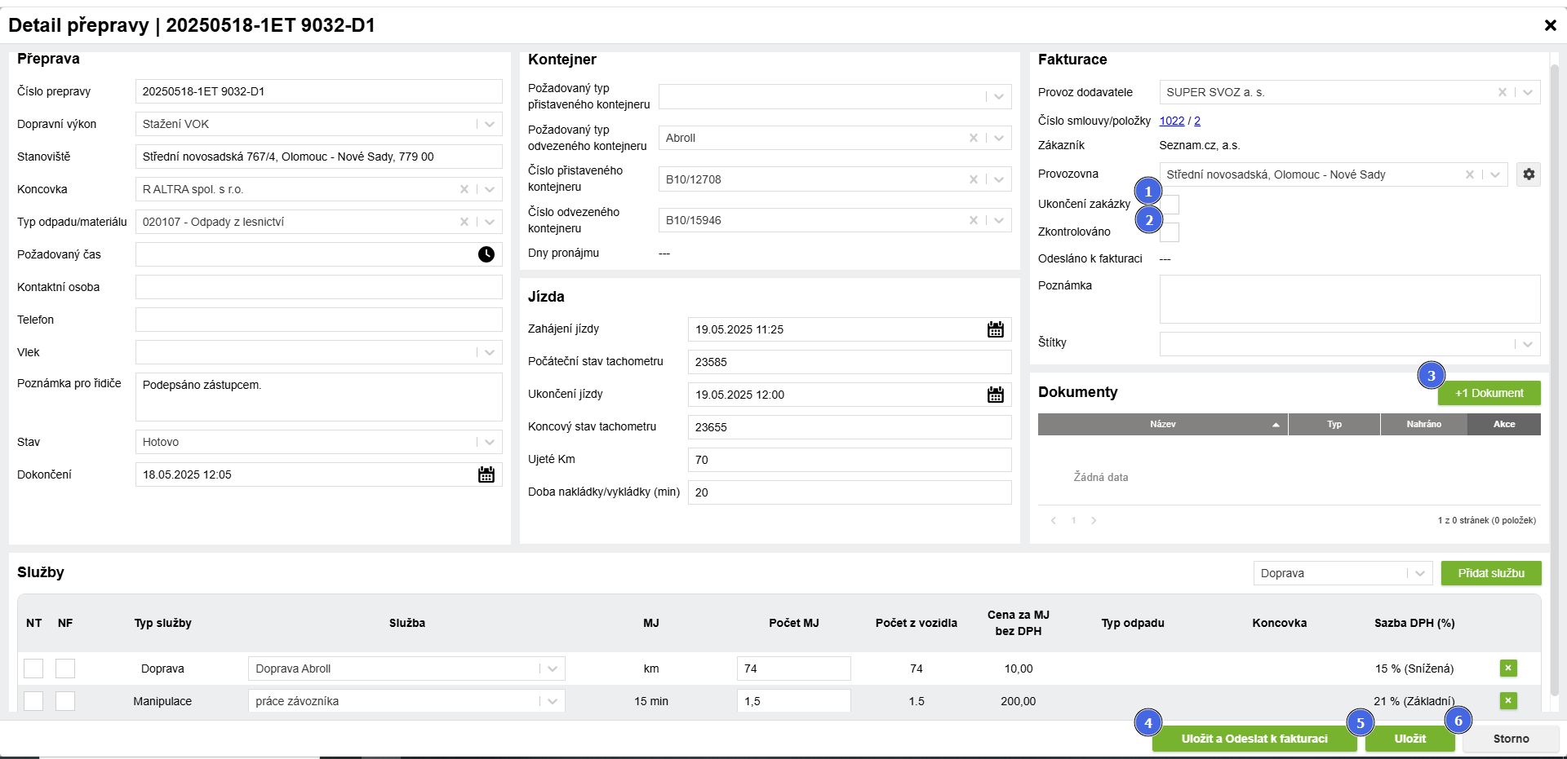Open contract link 1022

pos(1171,121)
